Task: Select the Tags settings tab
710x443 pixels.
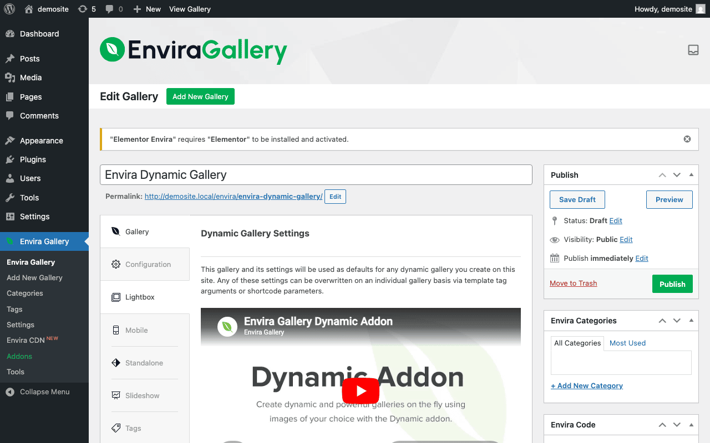Action: 133,428
